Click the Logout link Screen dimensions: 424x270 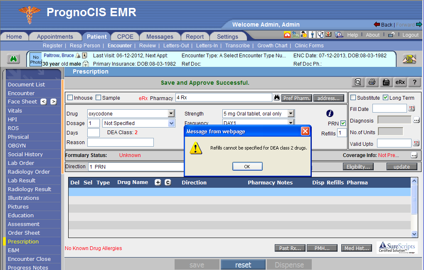(x=410, y=35)
